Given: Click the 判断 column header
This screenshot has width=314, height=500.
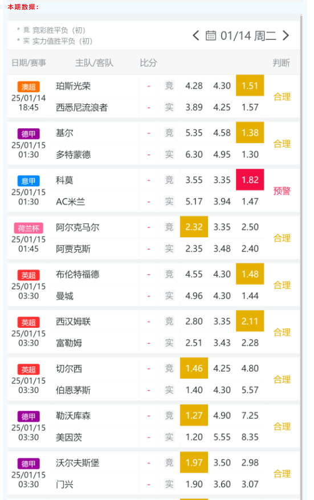Looking at the screenshot, I should [x=281, y=63].
